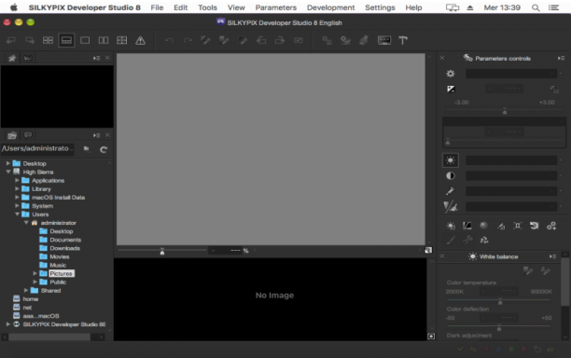571x358 pixels.
Task: Expand the Library folder
Action: 17,189
